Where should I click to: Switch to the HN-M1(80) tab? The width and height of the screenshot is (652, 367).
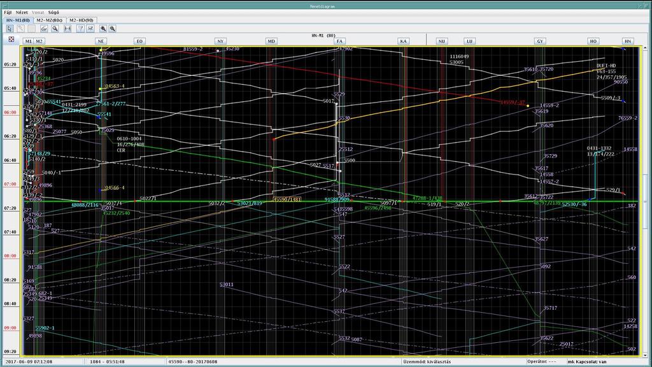17,20
